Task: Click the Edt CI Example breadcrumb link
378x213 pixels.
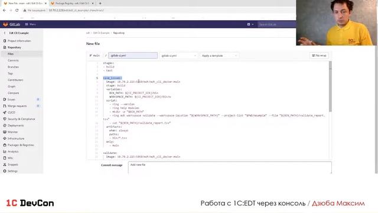Action: (x=102, y=33)
